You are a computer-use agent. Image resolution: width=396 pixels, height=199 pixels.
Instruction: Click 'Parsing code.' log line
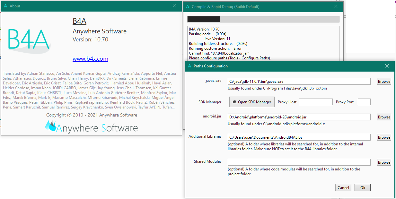tap(208, 34)
